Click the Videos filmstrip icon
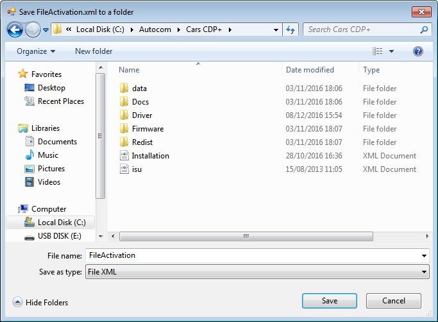 29,182
